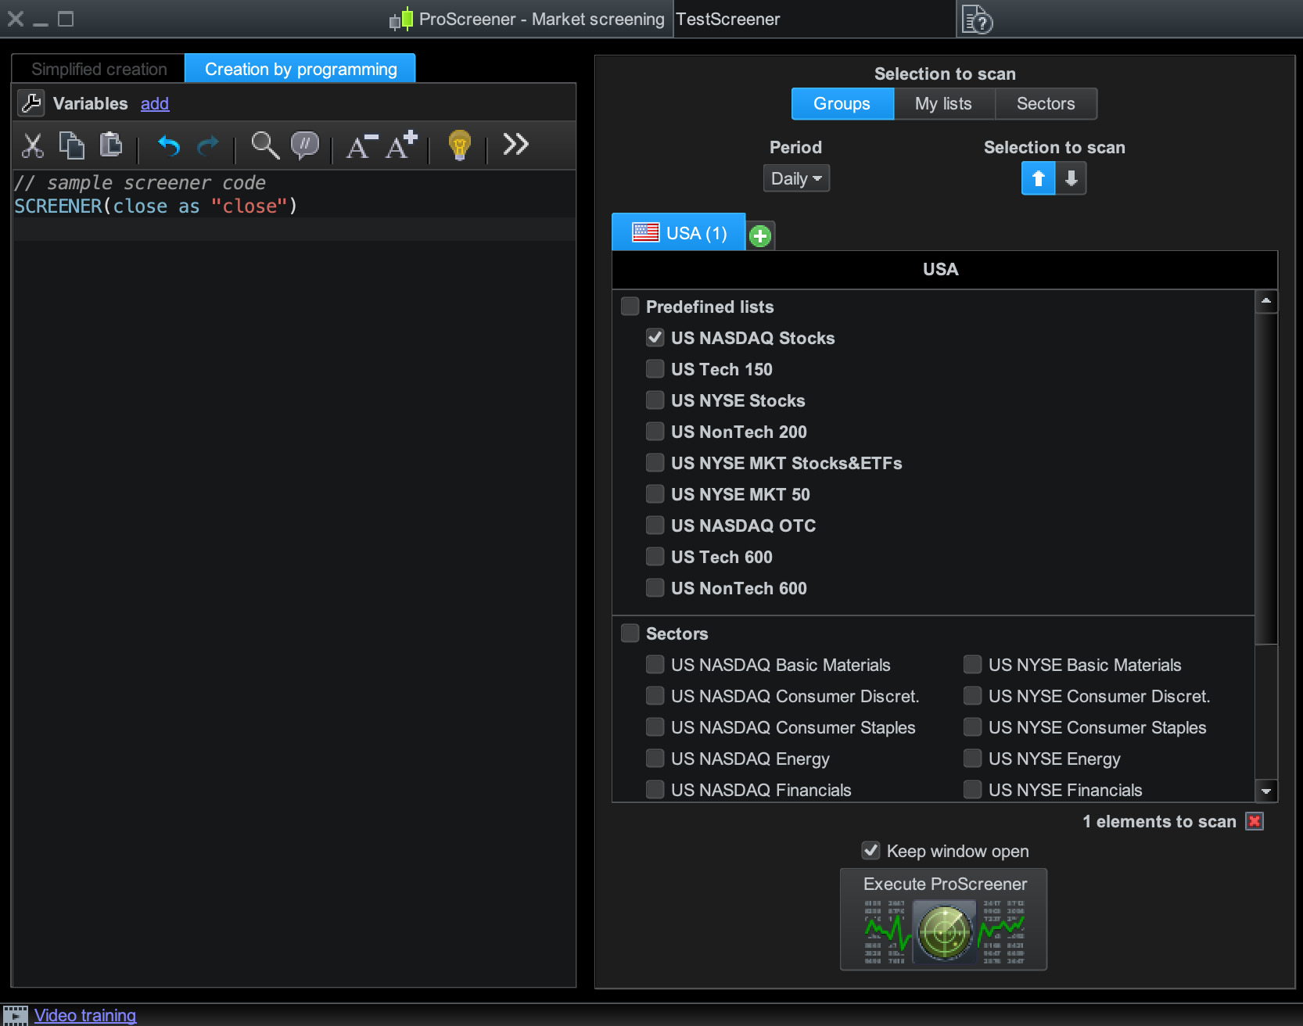Move selection down with arrow button
The image size is (1303, 1026).
[1071, 178]
